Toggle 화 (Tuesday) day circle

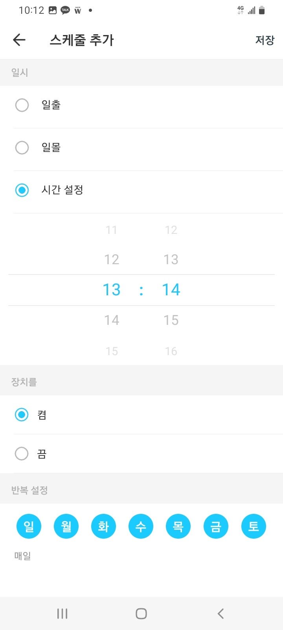[x=103, y=526]
